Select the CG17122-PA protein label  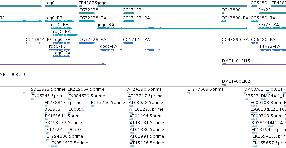tap(136, 40)
